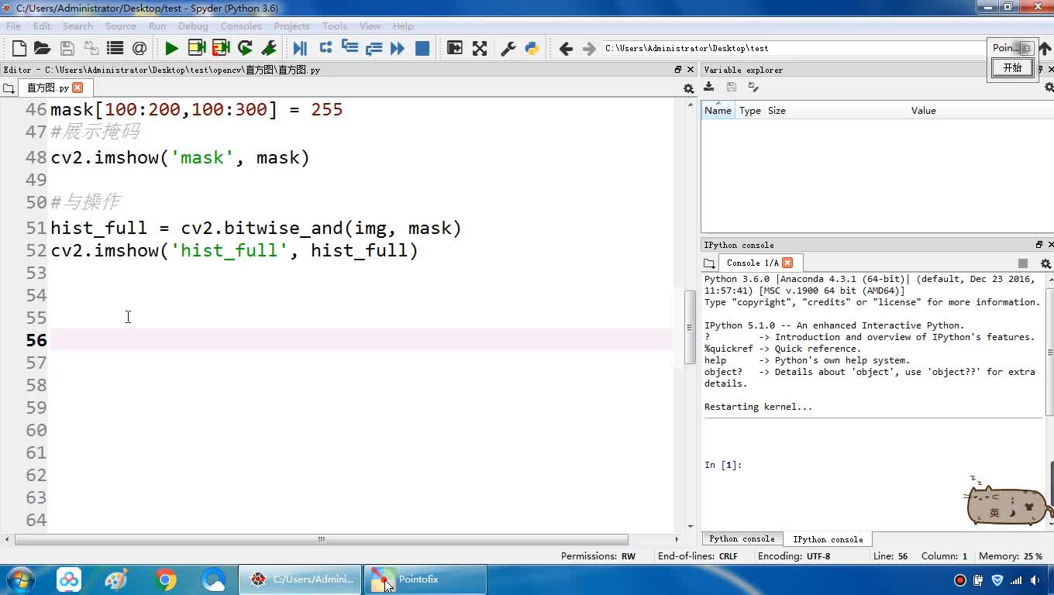Click the New file icon
Screen dimensions: 1054x595
(x=19, y=49)
